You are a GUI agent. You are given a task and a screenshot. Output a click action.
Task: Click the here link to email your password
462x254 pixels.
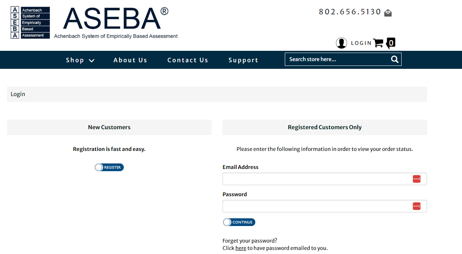click(x=241, y=248)
